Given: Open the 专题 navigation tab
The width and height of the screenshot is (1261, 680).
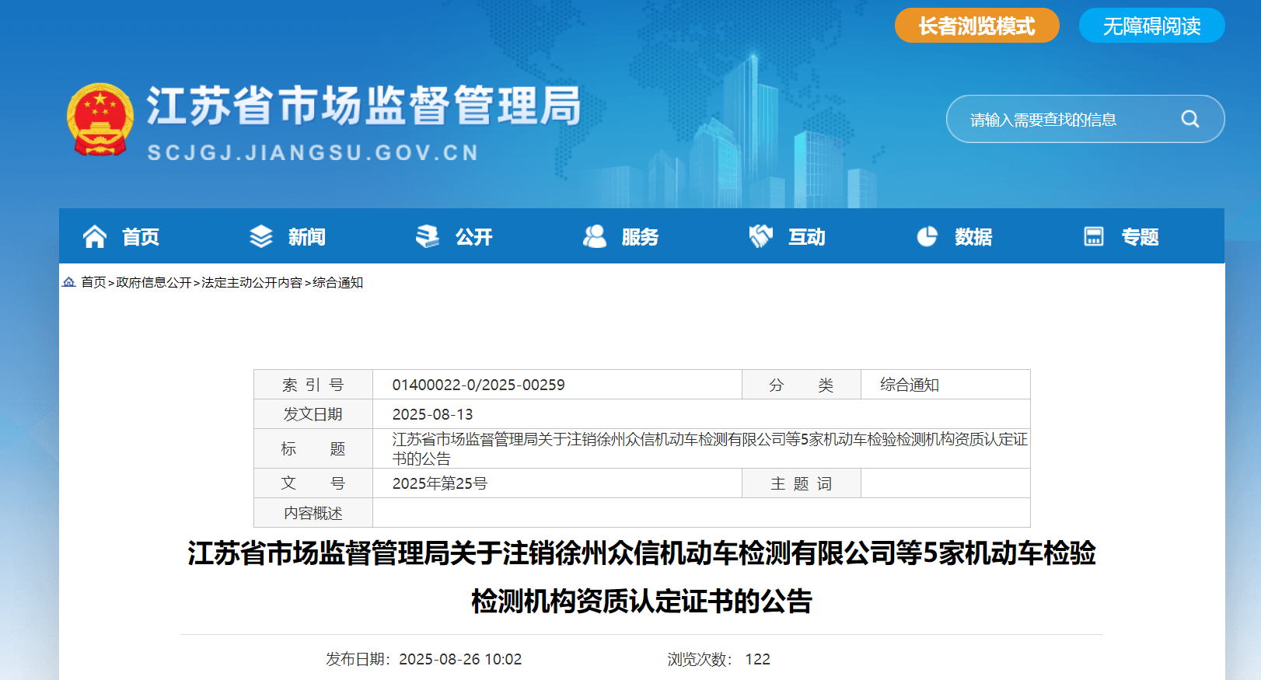Looking at the screenshot, I should coord(1140,237).
